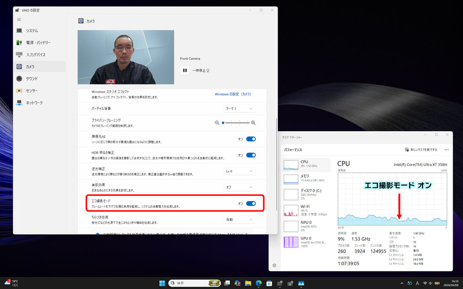Click the Intel(R) Core(TM) Ultra X7 358H label
The width and height of the screenshot is (463, 289).
(x=420, y=165)
